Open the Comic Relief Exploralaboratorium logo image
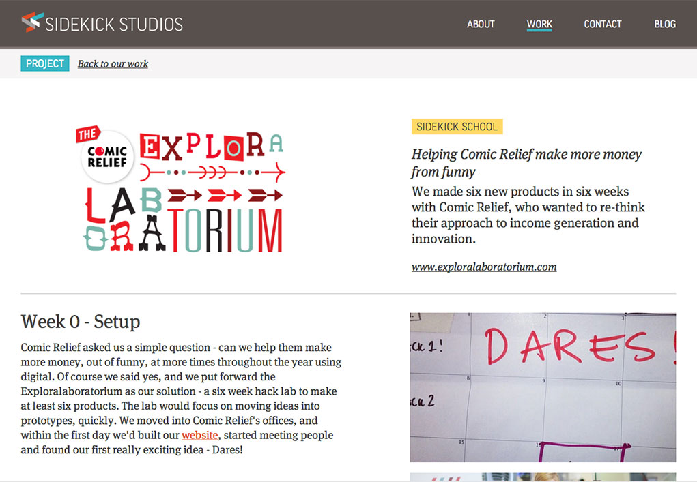697x482 pixels. (x=182, y=190)
